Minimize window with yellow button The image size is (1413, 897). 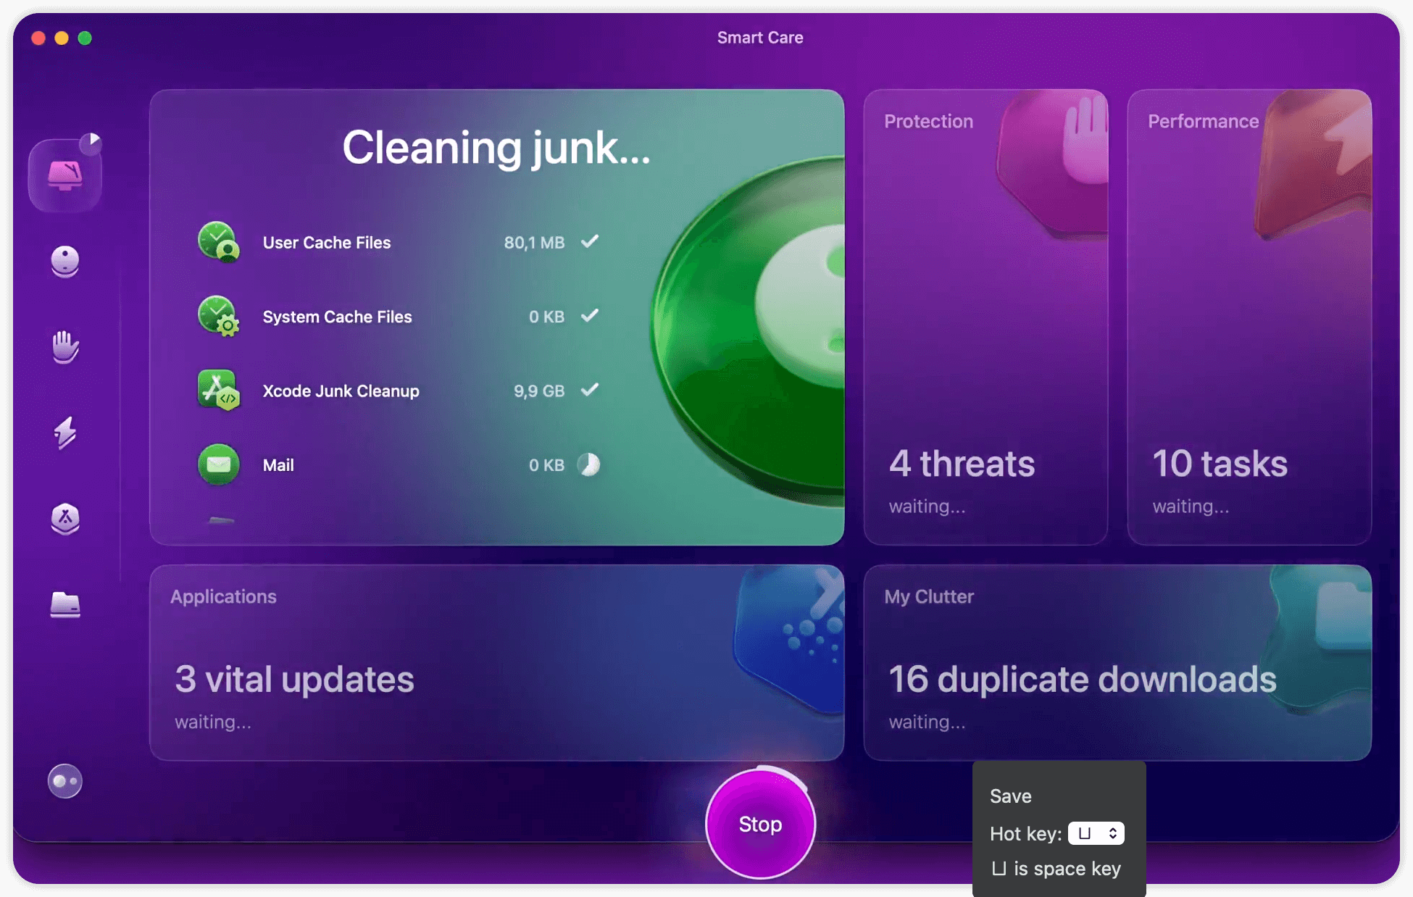[62, 38]
